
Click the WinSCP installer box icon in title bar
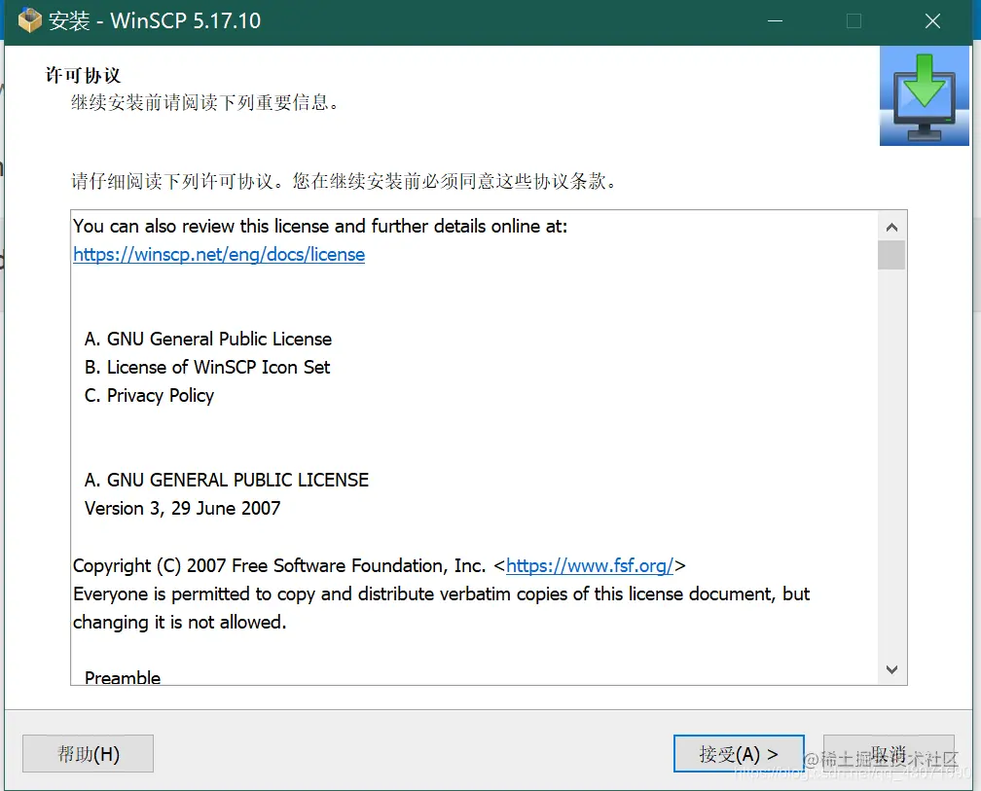pos(29,20)
